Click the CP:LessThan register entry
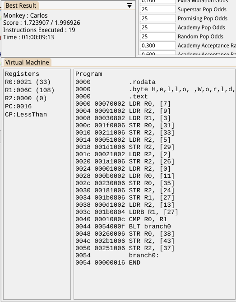Viewport: 236px width, 302px height. click(x=26, y=114)
